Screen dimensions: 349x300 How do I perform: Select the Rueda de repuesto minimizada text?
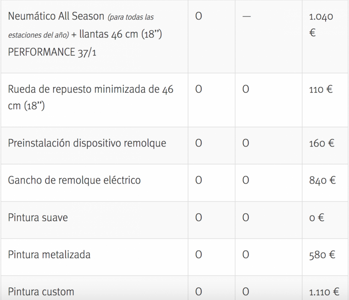pos(91,98)
